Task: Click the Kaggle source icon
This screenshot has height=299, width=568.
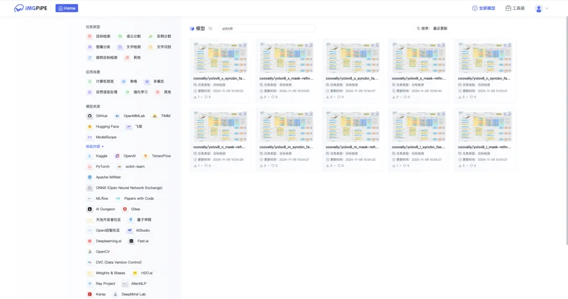Action: pyautogui.click(x=90, y=156)
